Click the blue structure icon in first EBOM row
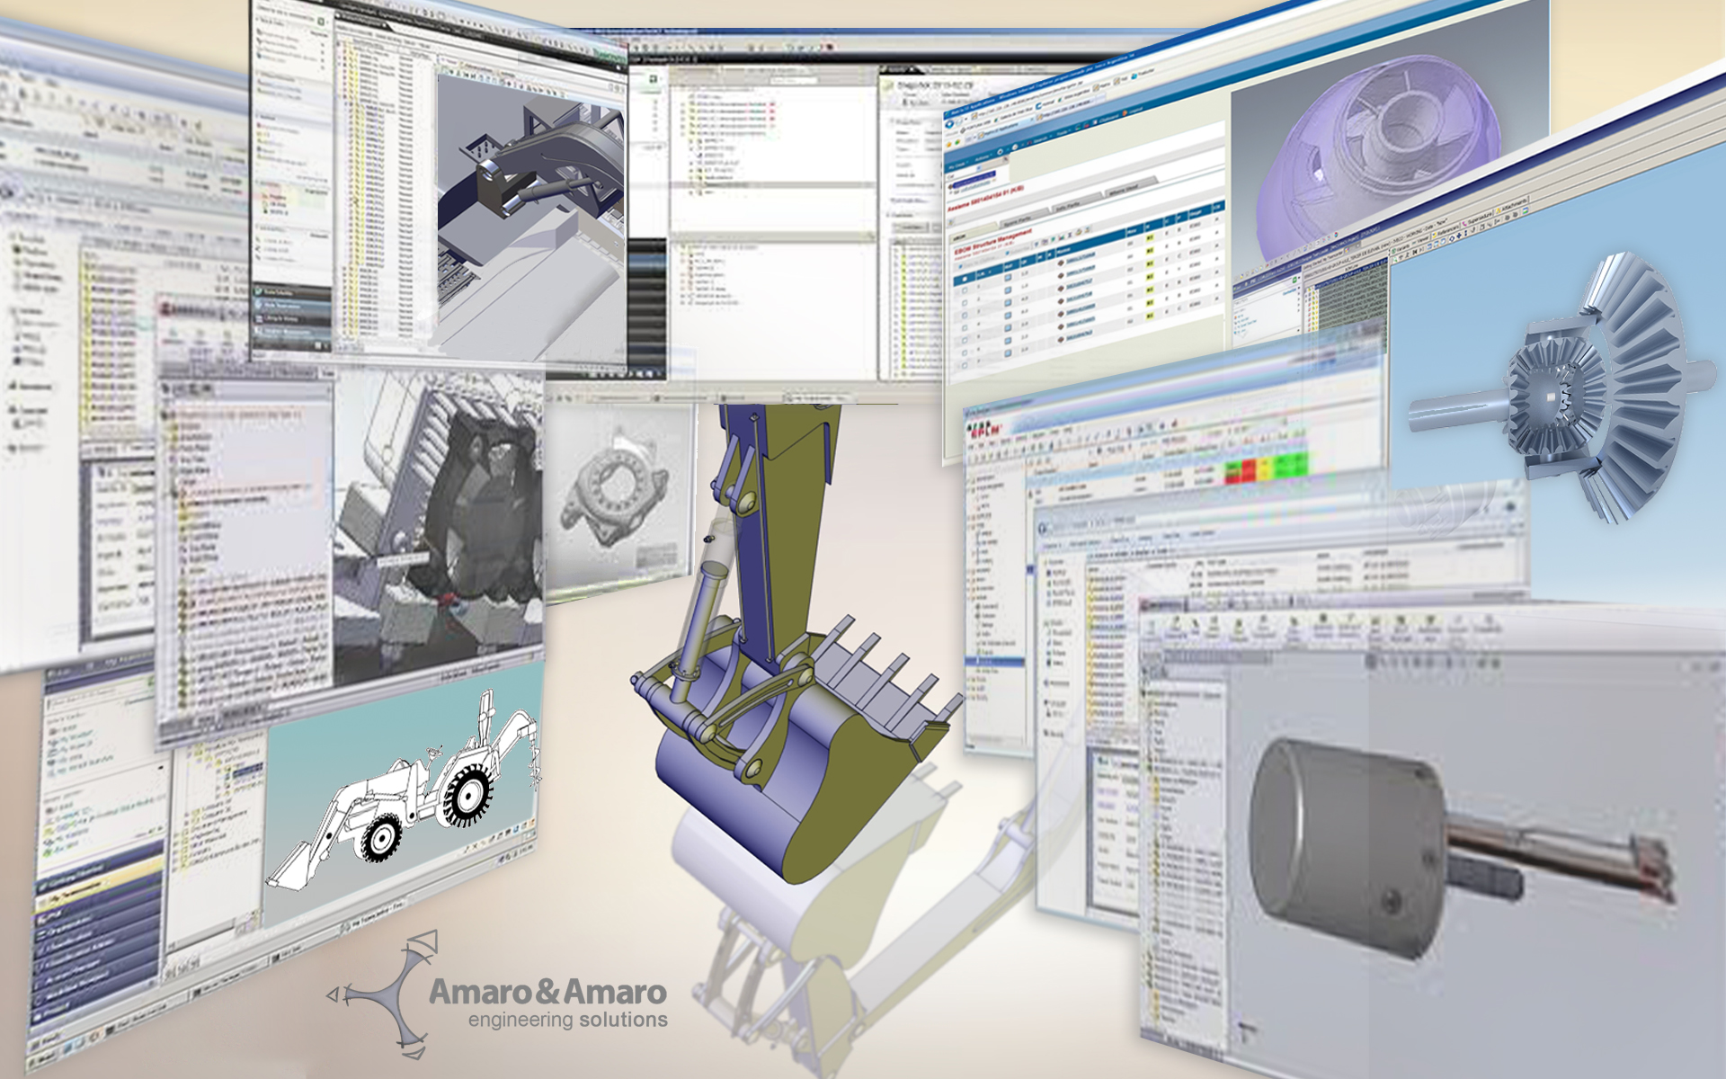This screenshot has width=1726, height=1079. click(x=1008, y=278)
